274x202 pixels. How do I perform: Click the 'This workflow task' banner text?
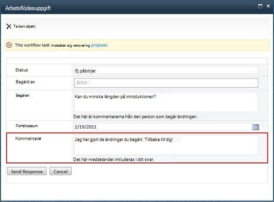32,45
